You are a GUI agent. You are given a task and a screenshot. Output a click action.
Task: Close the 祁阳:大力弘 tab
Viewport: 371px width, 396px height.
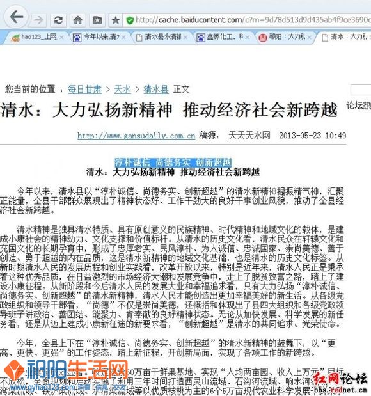pos(310,37)
